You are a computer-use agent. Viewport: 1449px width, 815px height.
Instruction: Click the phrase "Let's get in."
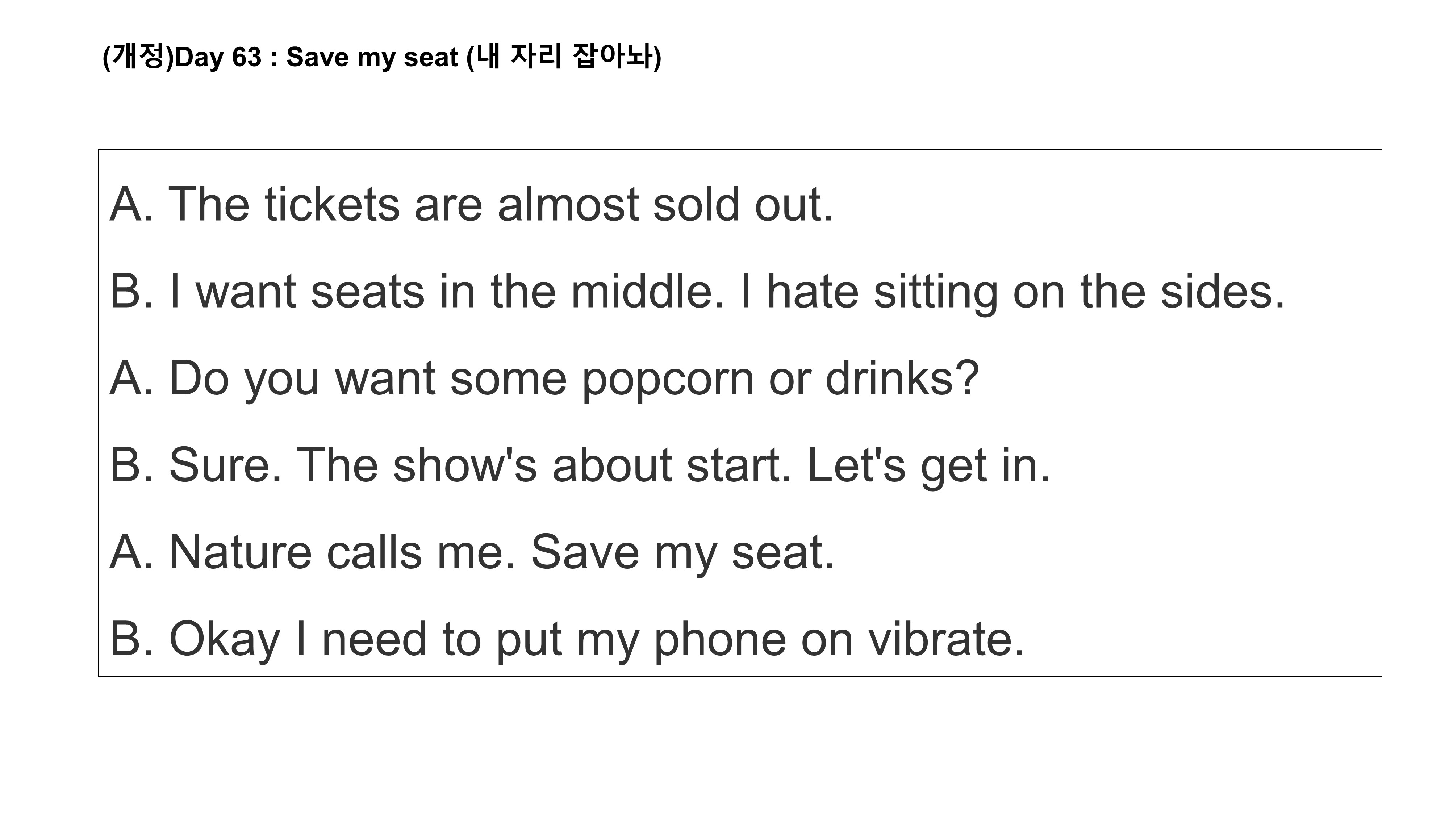pos(928,465)
